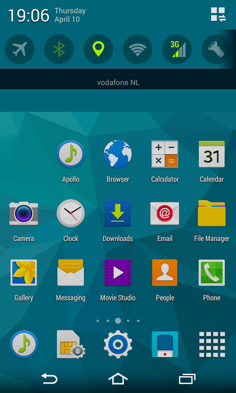
Task: Open the Clock app
Action: point(70,213)
